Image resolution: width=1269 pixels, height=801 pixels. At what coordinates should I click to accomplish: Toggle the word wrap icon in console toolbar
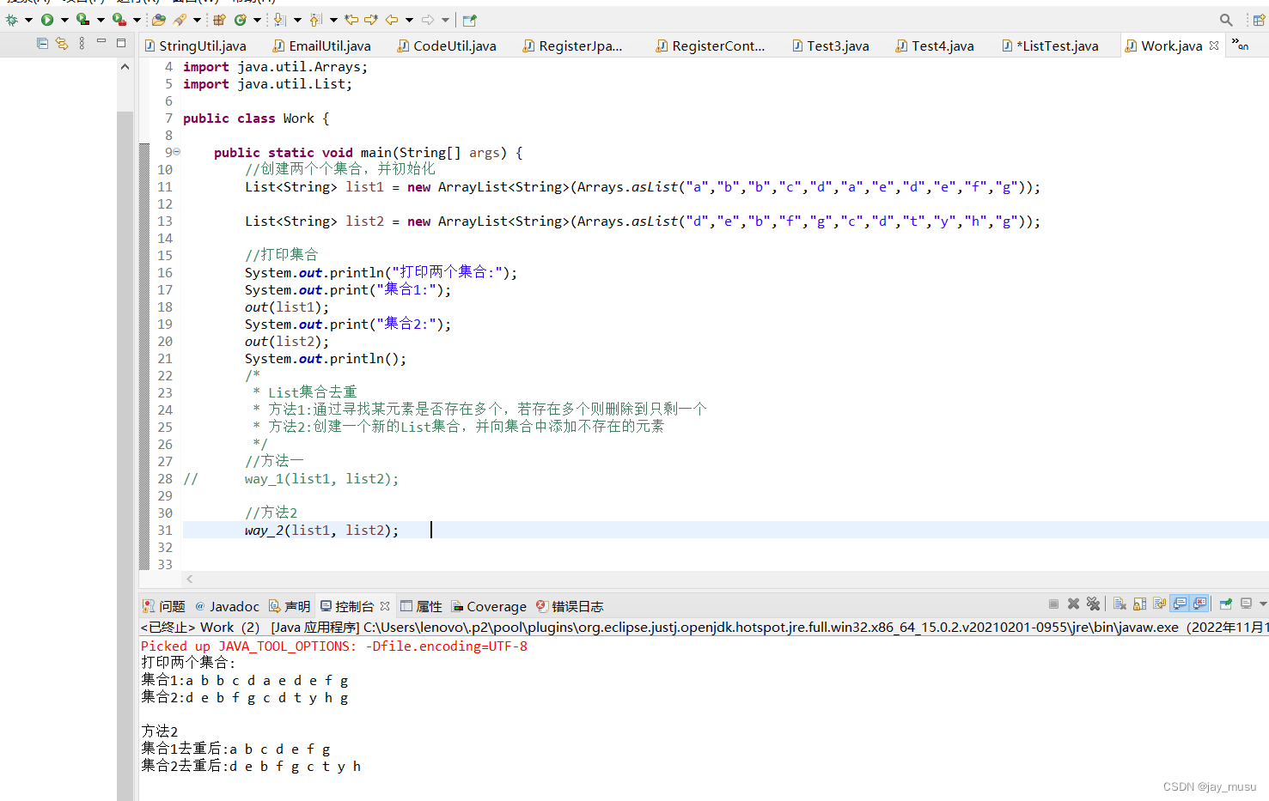pyautogui.click(x=1157, y=604)
